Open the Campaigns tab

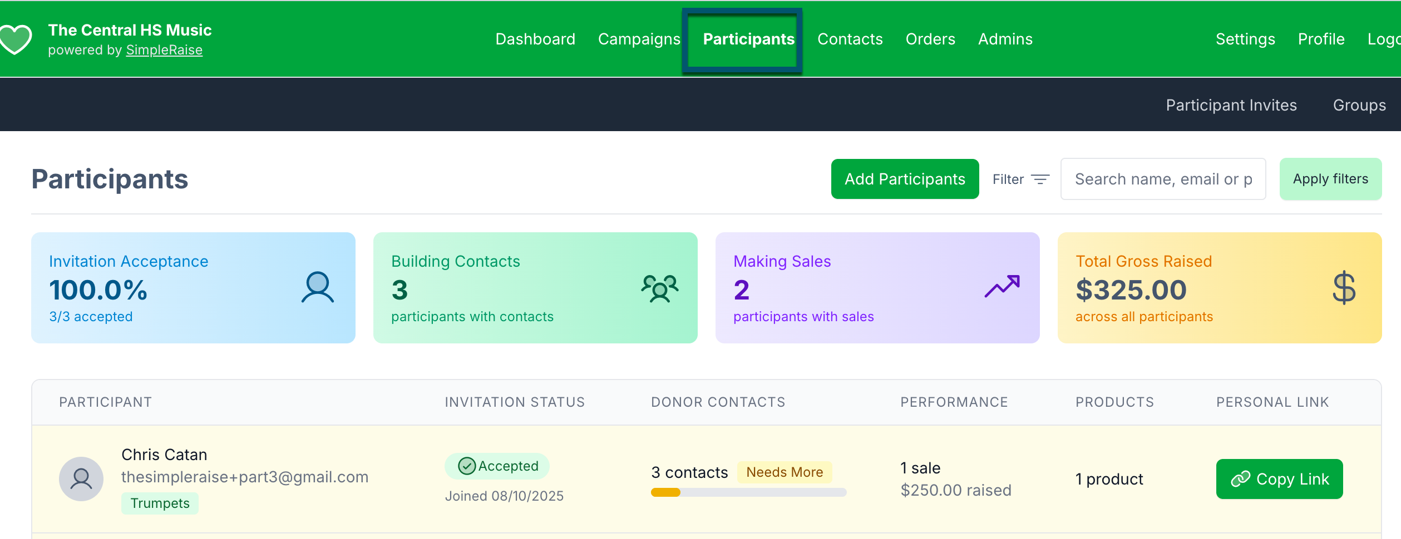point(639,39)
